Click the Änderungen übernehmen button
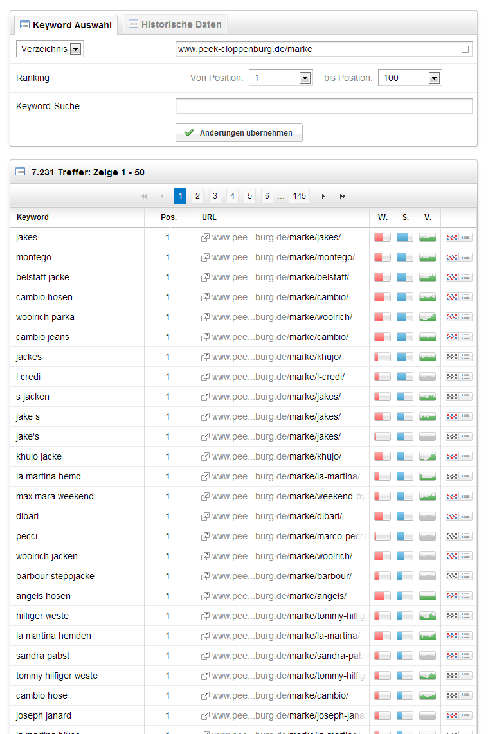This screenshot has height=734, width=488. point(239,133)
